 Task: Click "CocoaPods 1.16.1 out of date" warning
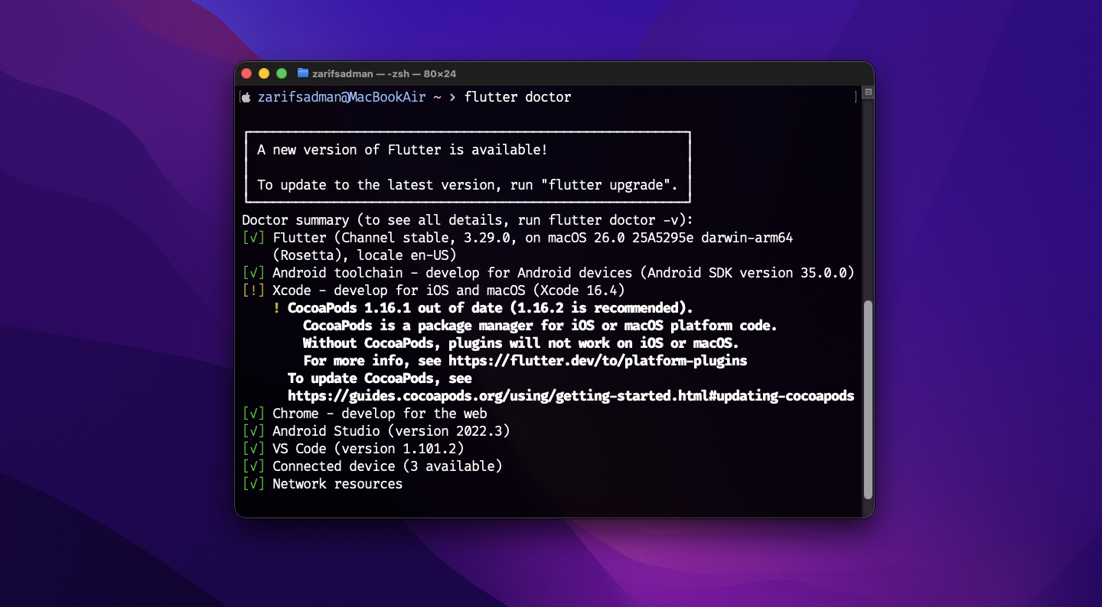click(491, 308)
